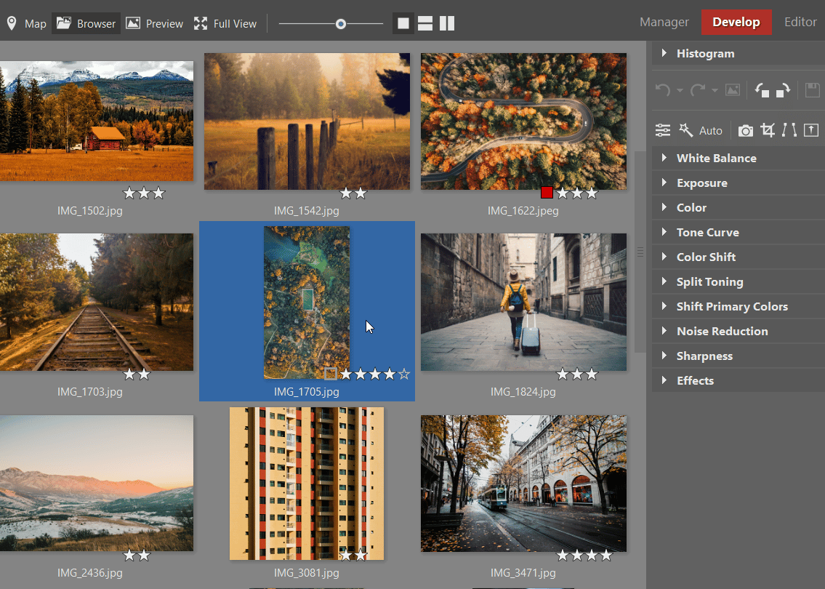Open the Export tool
Screen dimensions: 825x589
click(811, 129)
